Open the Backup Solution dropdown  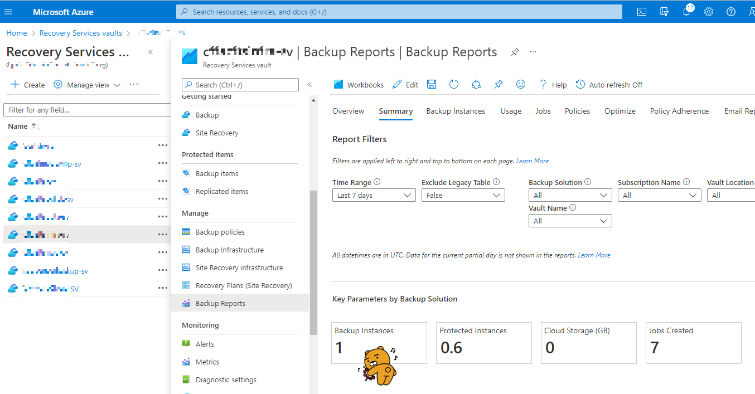coord(570,195)
